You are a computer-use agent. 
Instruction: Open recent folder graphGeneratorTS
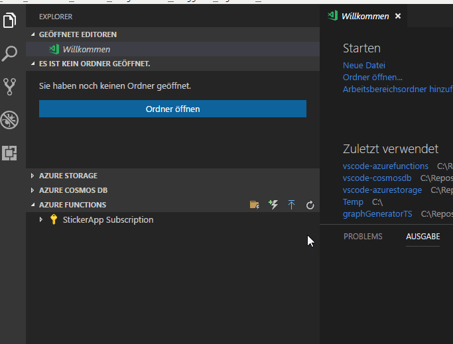coord(377,213)
